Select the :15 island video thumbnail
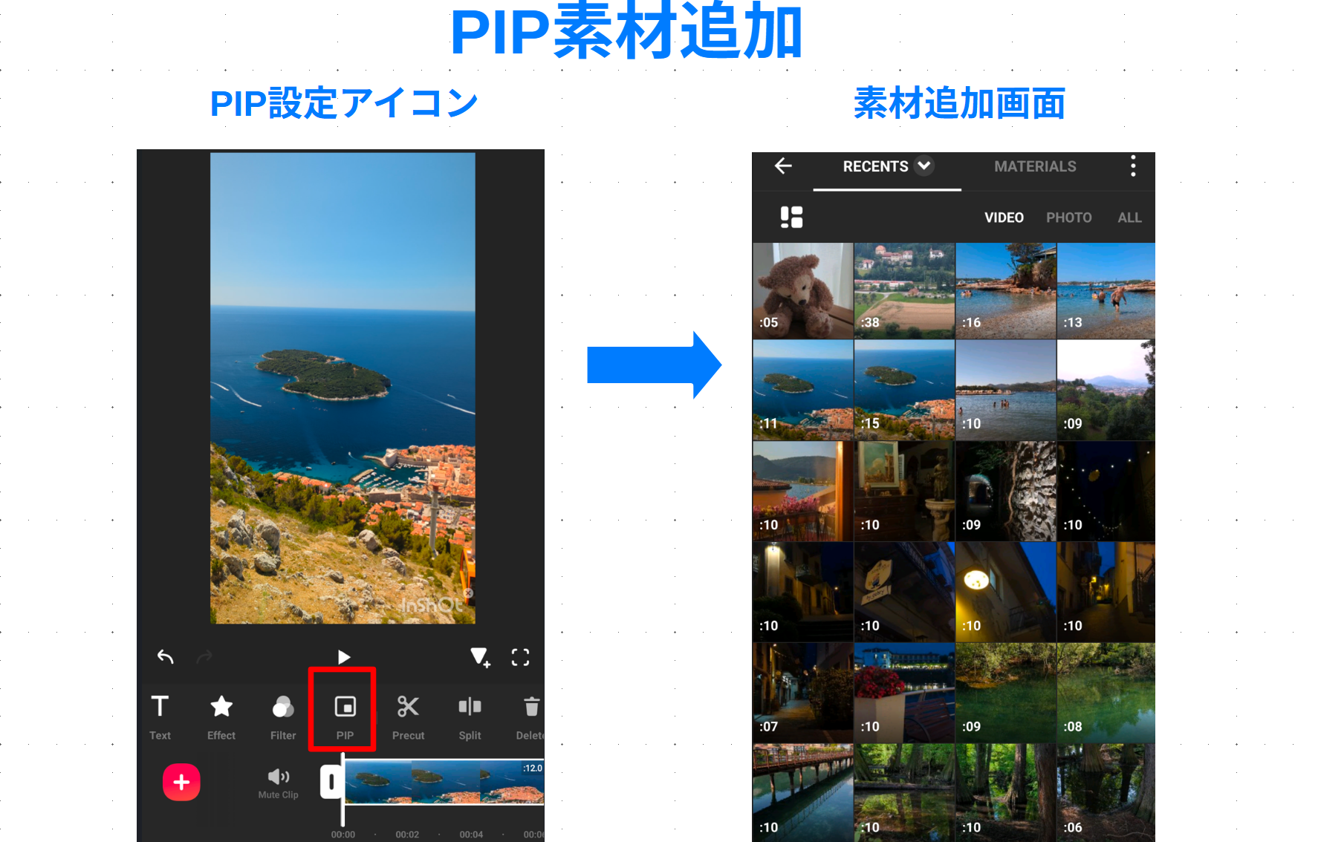This screenshot has width=1321, height=842. (x=904, y=391)
